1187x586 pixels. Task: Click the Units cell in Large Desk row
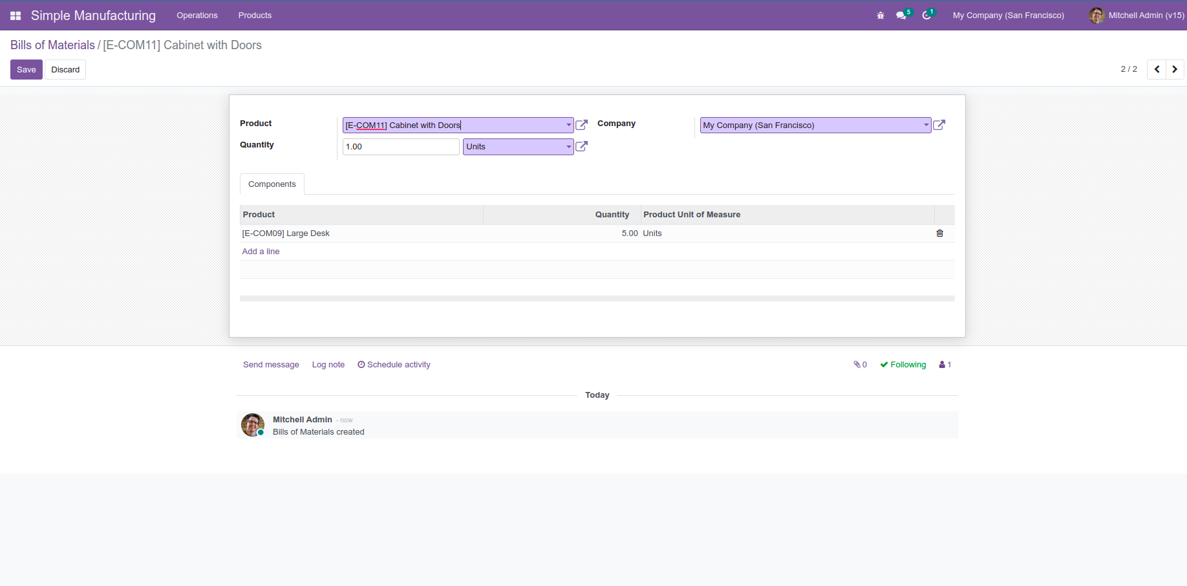(x=787, y=233)
